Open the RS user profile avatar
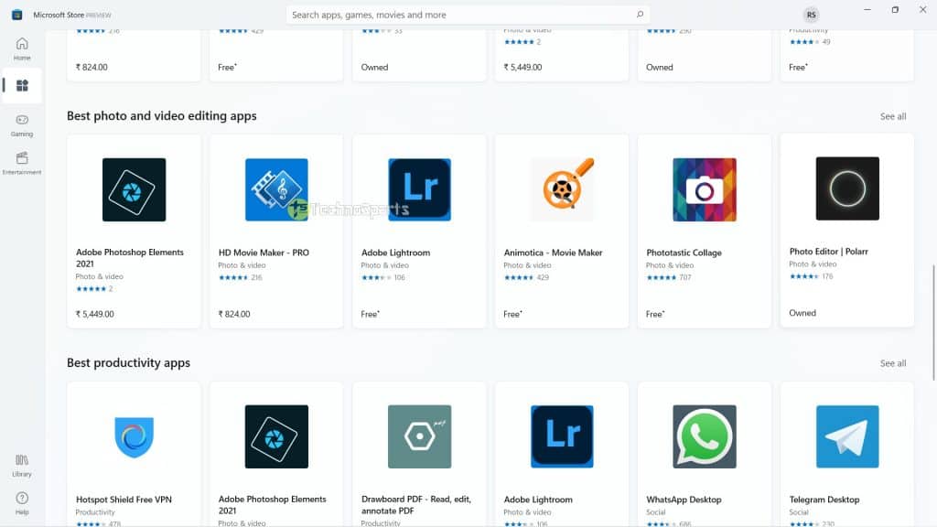 [811, 15]
